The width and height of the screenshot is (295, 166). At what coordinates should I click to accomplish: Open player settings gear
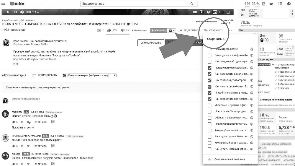click(208, 12)
